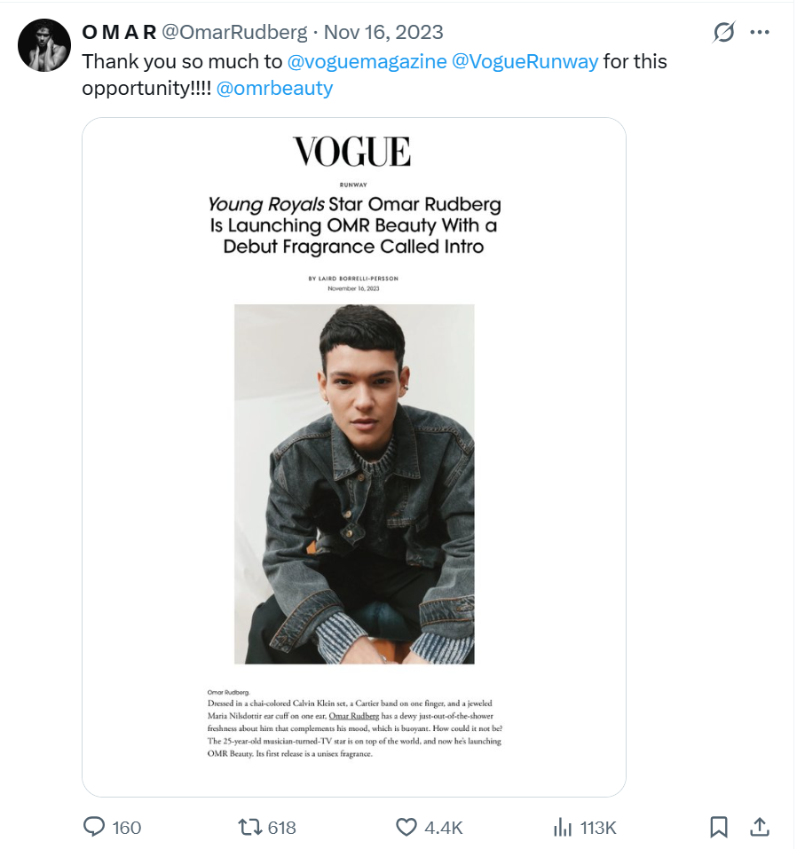Open the view analytics bar-chart icon
The height and width of the screenshot is (849, 797).
point(563,827)
